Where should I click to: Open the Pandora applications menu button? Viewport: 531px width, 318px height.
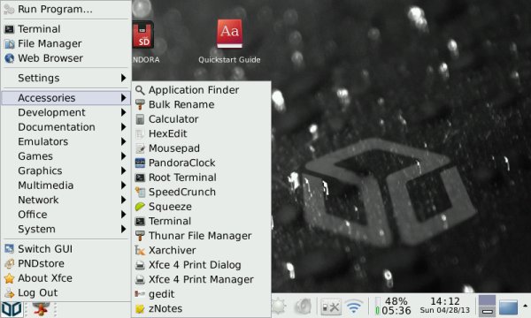tap(12, 309)
